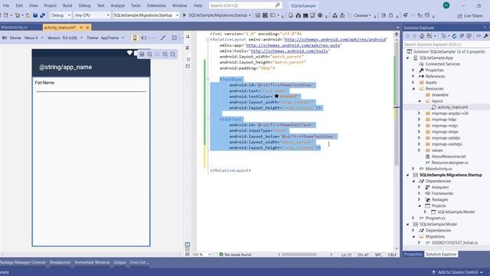
Task: Collapse the SQLiteSample.App project node
Action: (408, 58)
